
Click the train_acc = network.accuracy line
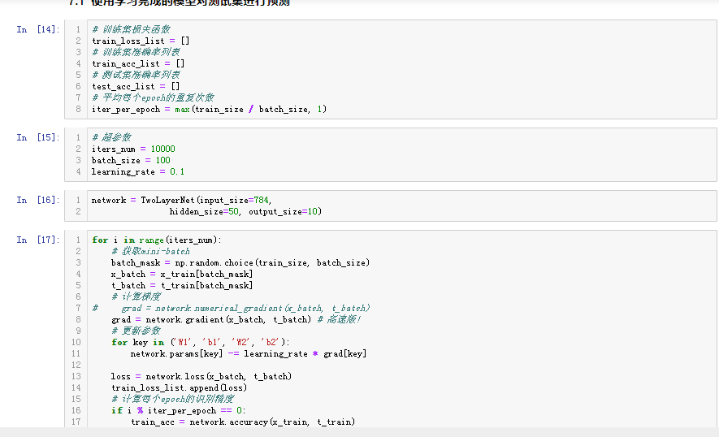click(243, 422)
